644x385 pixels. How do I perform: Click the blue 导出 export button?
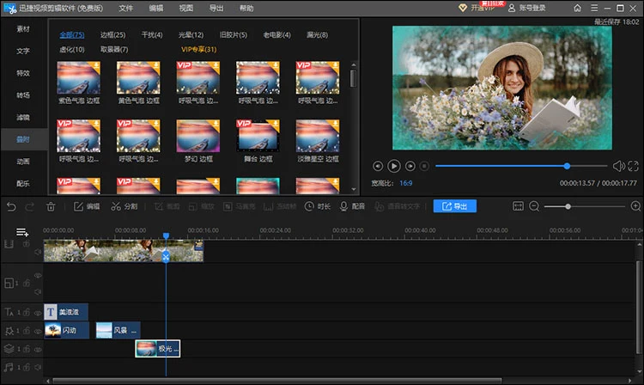click(454, 206)
